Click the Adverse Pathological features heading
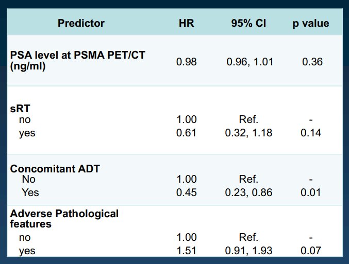Image resolution: width=349 pixels, height=264 pixels. 64,219
